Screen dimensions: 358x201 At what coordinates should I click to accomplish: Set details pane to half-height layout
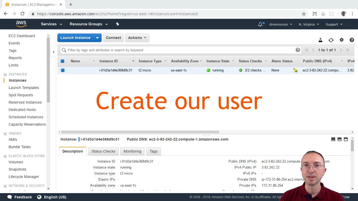[340, 139]
